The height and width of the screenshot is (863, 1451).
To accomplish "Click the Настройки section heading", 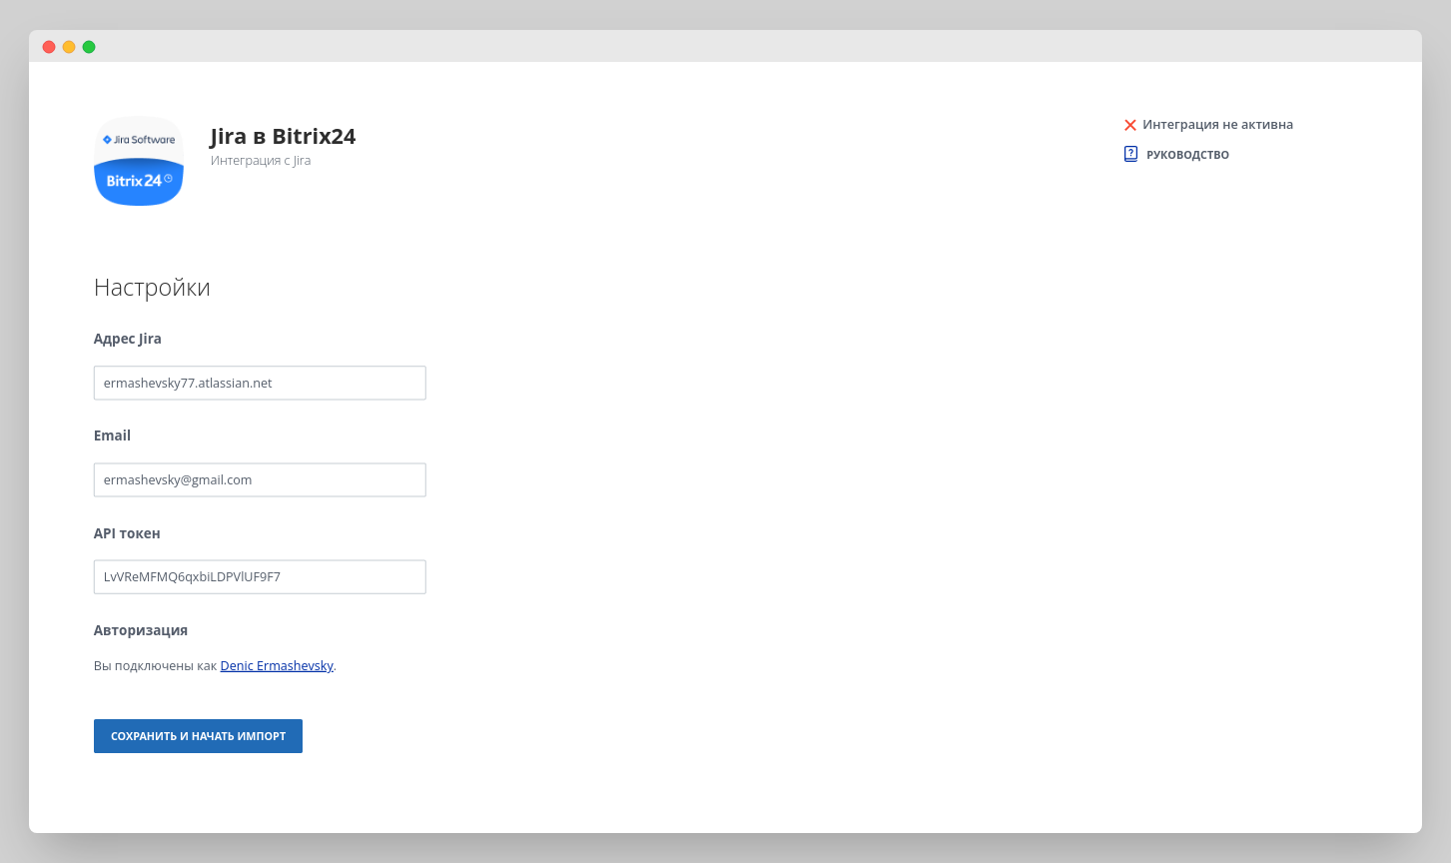I will point(152,288).
